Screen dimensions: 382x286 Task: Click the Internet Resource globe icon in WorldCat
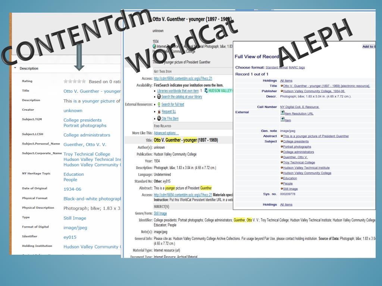coord(154,46)
